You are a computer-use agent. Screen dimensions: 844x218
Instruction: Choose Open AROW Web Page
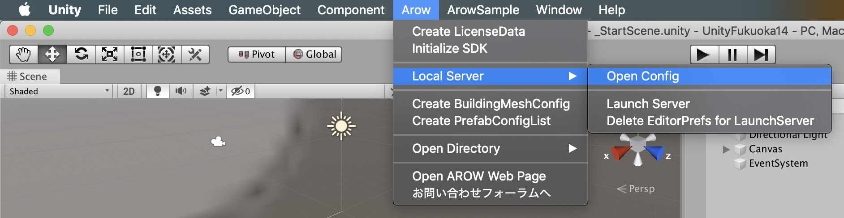coord(491,176)
